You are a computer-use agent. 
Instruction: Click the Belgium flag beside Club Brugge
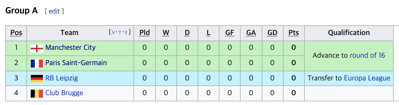[37, 94]
